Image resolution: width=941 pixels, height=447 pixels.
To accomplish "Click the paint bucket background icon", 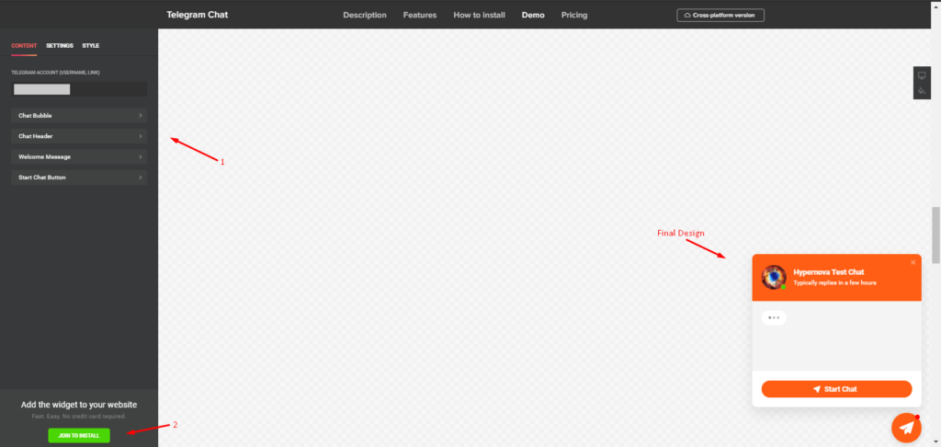I will pyautogui.click(x=922, y=90).
